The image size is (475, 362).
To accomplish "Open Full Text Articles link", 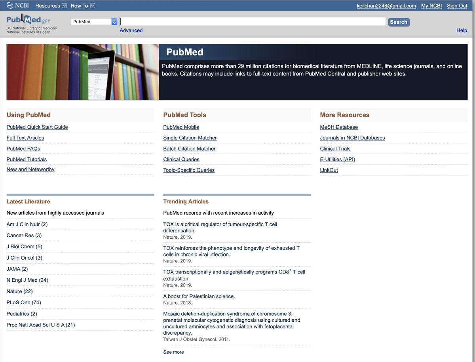I will [x=25, y=138].
